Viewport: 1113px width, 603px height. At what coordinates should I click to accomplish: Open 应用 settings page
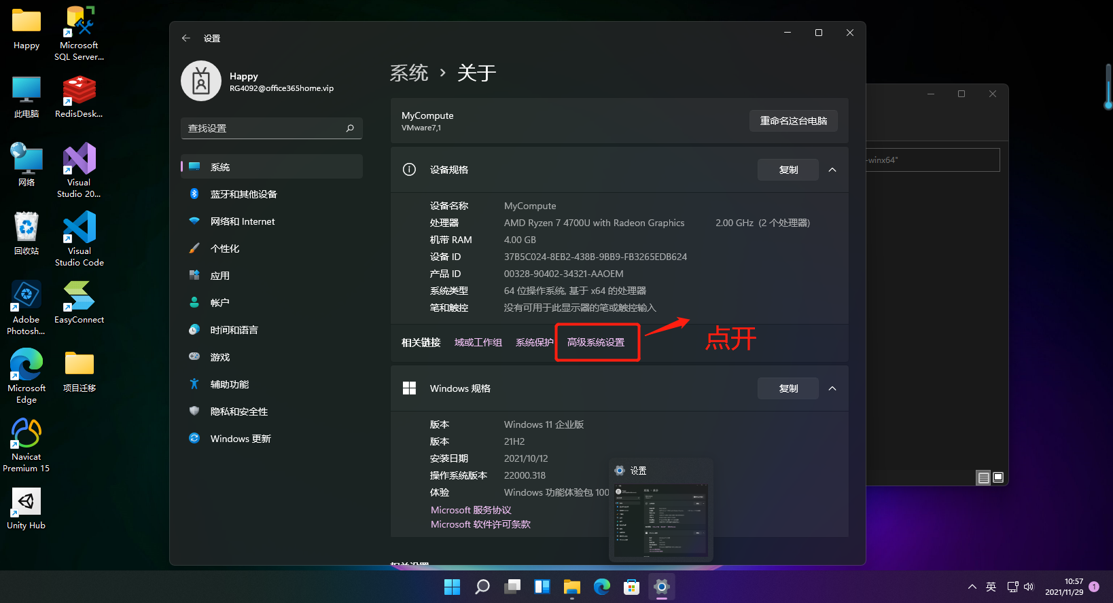click(272, 276)
